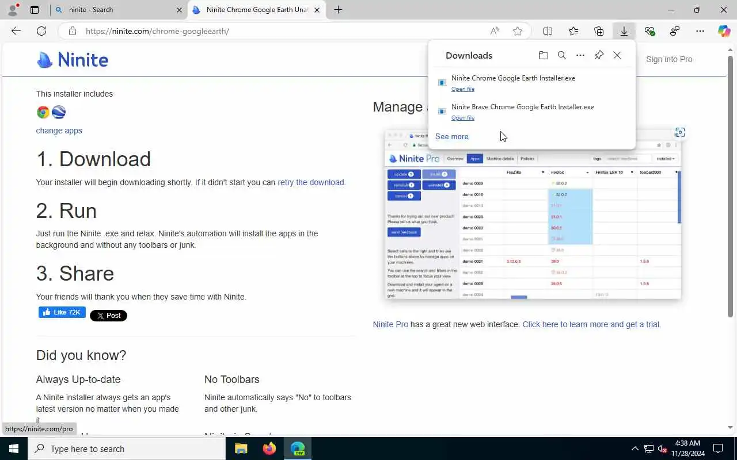The width and height of the screenshot is (737, 460).
Task: Open downloads folder icon in panel
Action: [544, 55]
